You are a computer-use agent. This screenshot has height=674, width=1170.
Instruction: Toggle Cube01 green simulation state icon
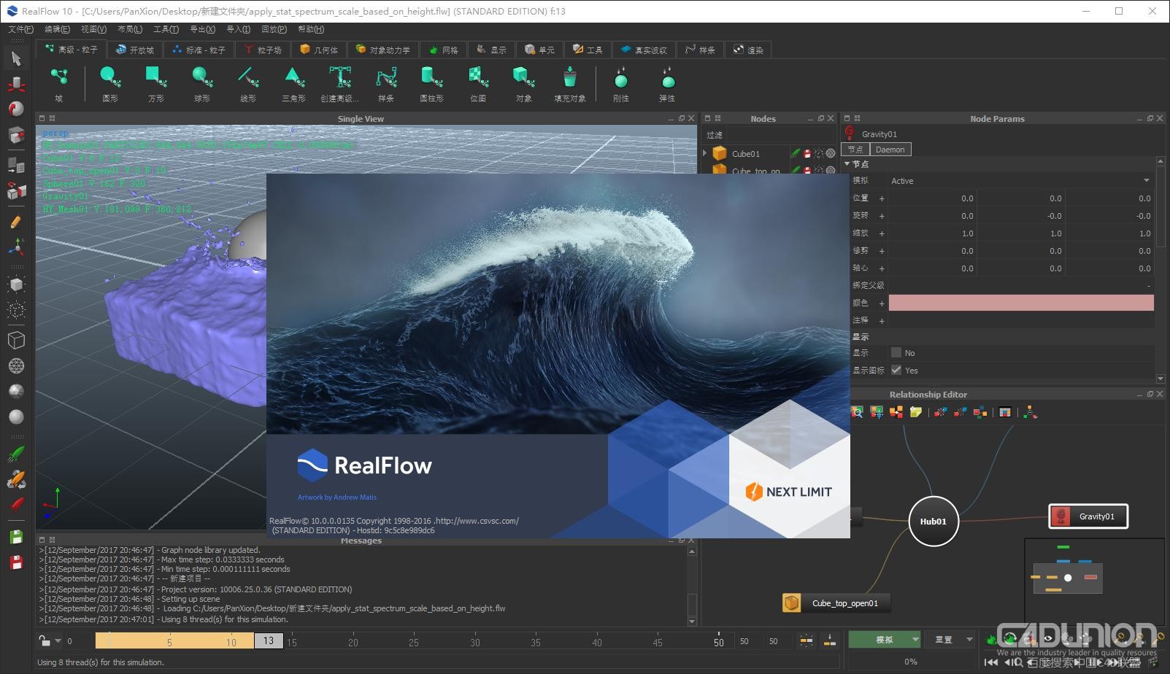point(796,154)
